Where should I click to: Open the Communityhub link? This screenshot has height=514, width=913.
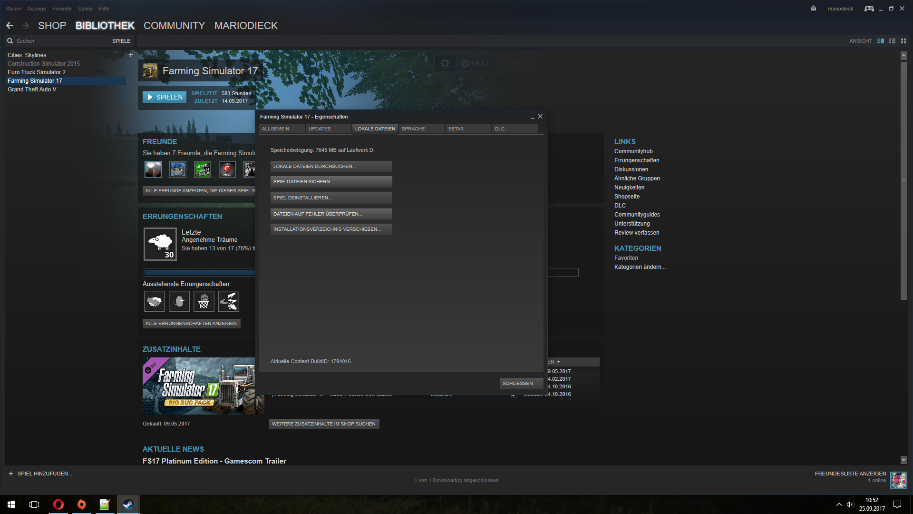pyautogui.click(x=633, y=151)
